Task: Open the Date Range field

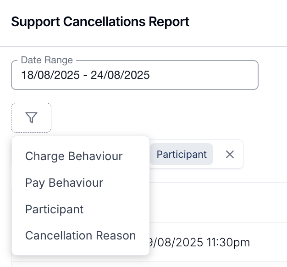Action: pyautogui.click(x=135, y=75)
